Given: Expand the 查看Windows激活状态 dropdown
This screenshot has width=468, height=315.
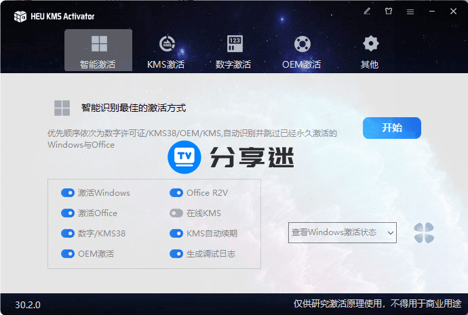Looking at the screenshot, I should (343, 232).
